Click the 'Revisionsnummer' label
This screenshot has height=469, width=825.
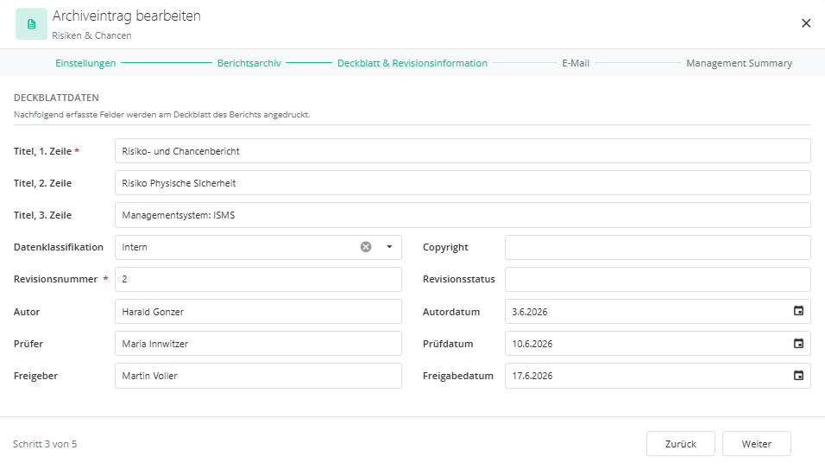tap(55, 279)
